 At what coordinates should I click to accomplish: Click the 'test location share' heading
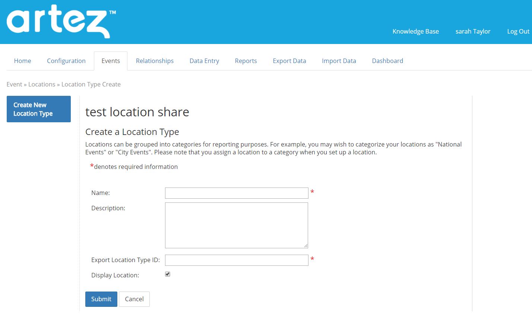pyautogui.click(x=137, y=112)
